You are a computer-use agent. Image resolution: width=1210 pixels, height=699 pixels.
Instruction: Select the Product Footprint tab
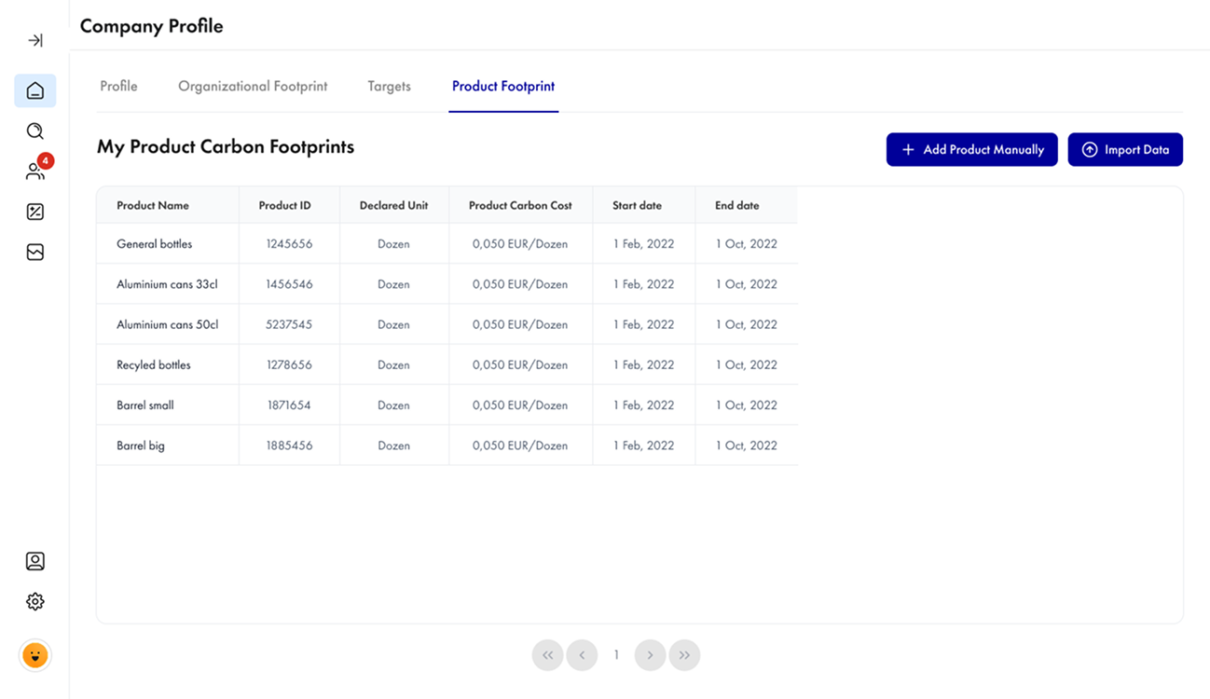point(503,86)
